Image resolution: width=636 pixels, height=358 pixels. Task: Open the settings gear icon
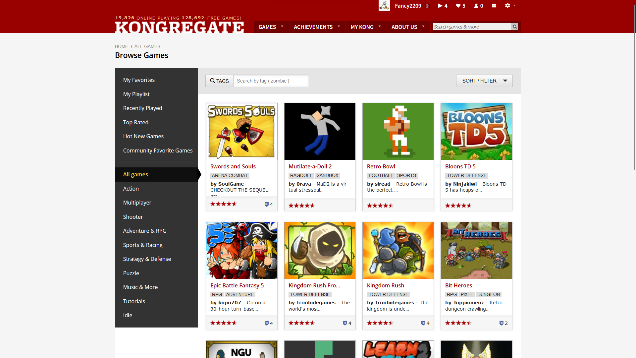click(x=507, y=6)
